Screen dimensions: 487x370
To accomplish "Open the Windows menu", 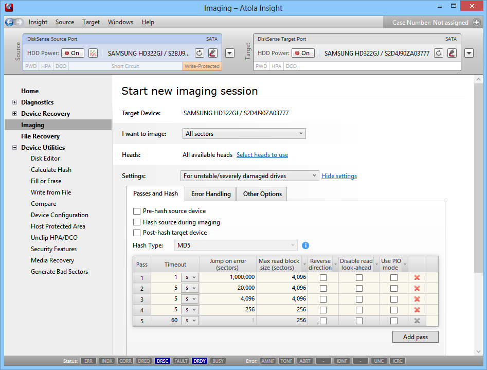I will click(120, 22).
